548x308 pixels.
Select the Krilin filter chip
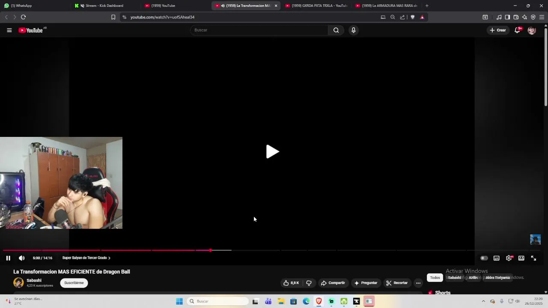pyautogui.click(x=473, y=278)
